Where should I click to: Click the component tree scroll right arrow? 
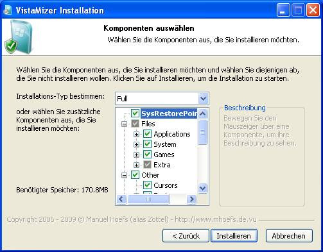(191, 199)
